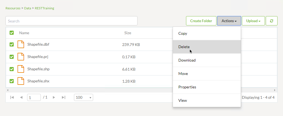This screenshot has height=116, width=283.
Task: Go to the first page
Action: 12,97
